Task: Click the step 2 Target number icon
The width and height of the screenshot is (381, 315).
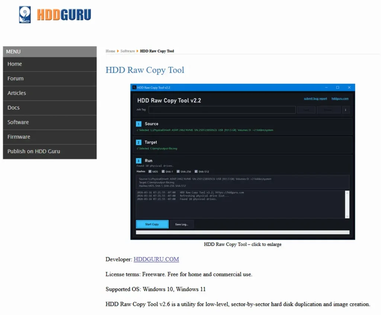Action: click(x=138, y=142)
